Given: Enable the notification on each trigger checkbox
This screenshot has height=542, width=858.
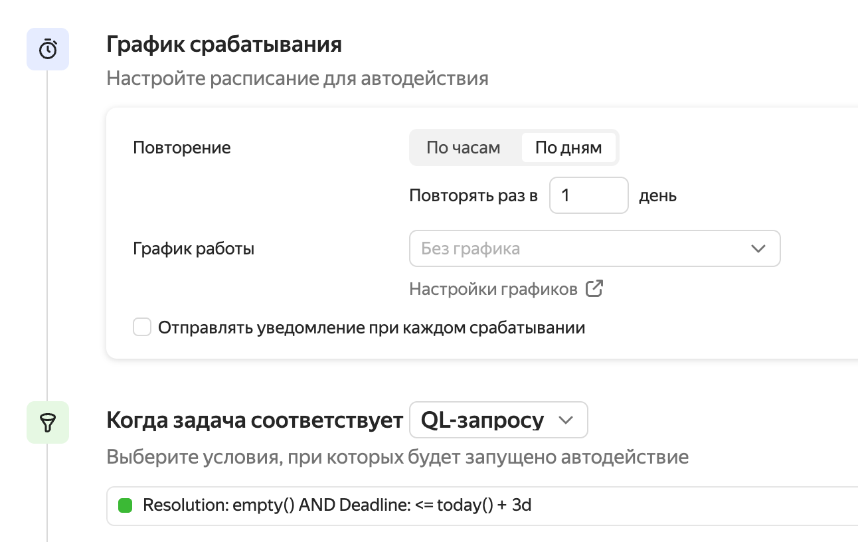Looking at the screenshot, I should pyautogui.click(x=142, y=327).
